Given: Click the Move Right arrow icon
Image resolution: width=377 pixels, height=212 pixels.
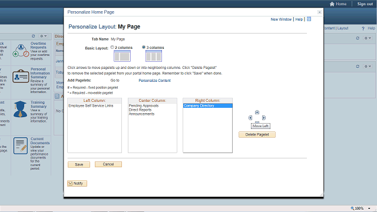Looking at the screenshot, I should coord(264,118).
